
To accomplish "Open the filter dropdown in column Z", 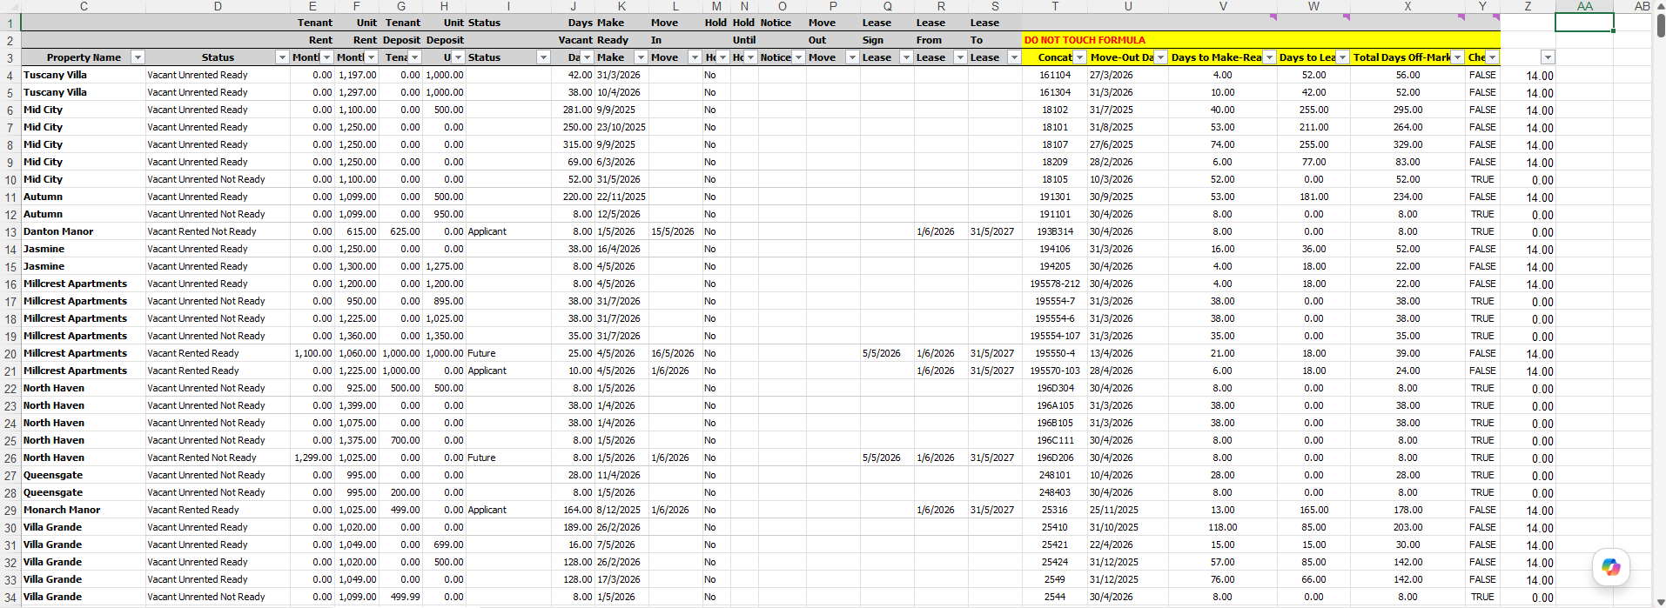I will (1548, 57).
